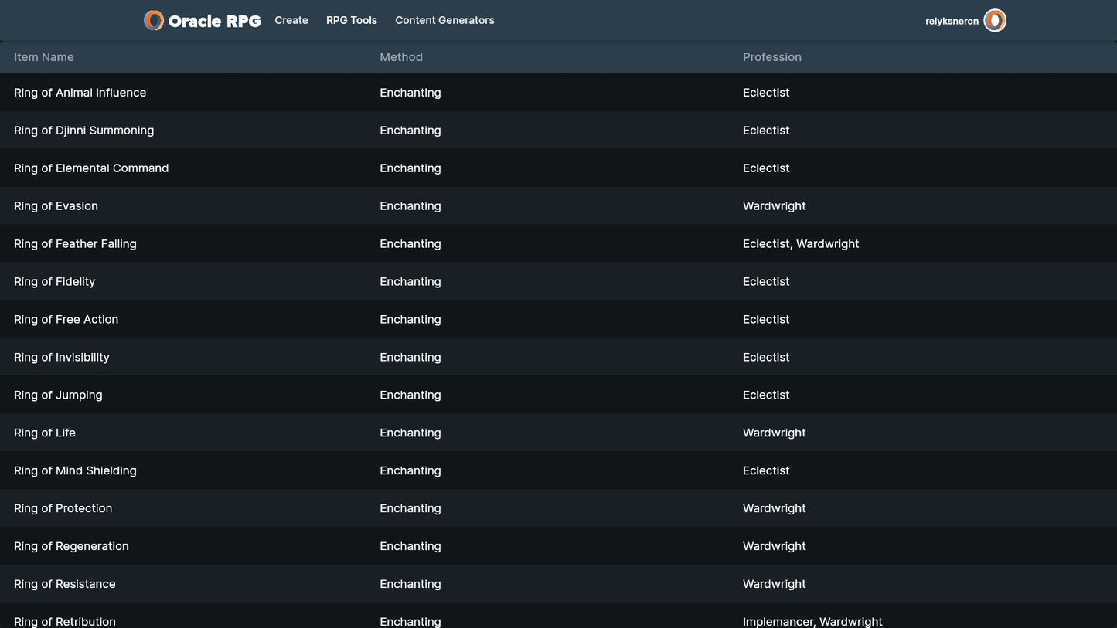This screenshot has height=628, width=1117.
Task: Open the relyksneron user avatar
Action: 994,21
